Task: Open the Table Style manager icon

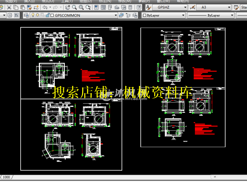Action: point(236,7)
